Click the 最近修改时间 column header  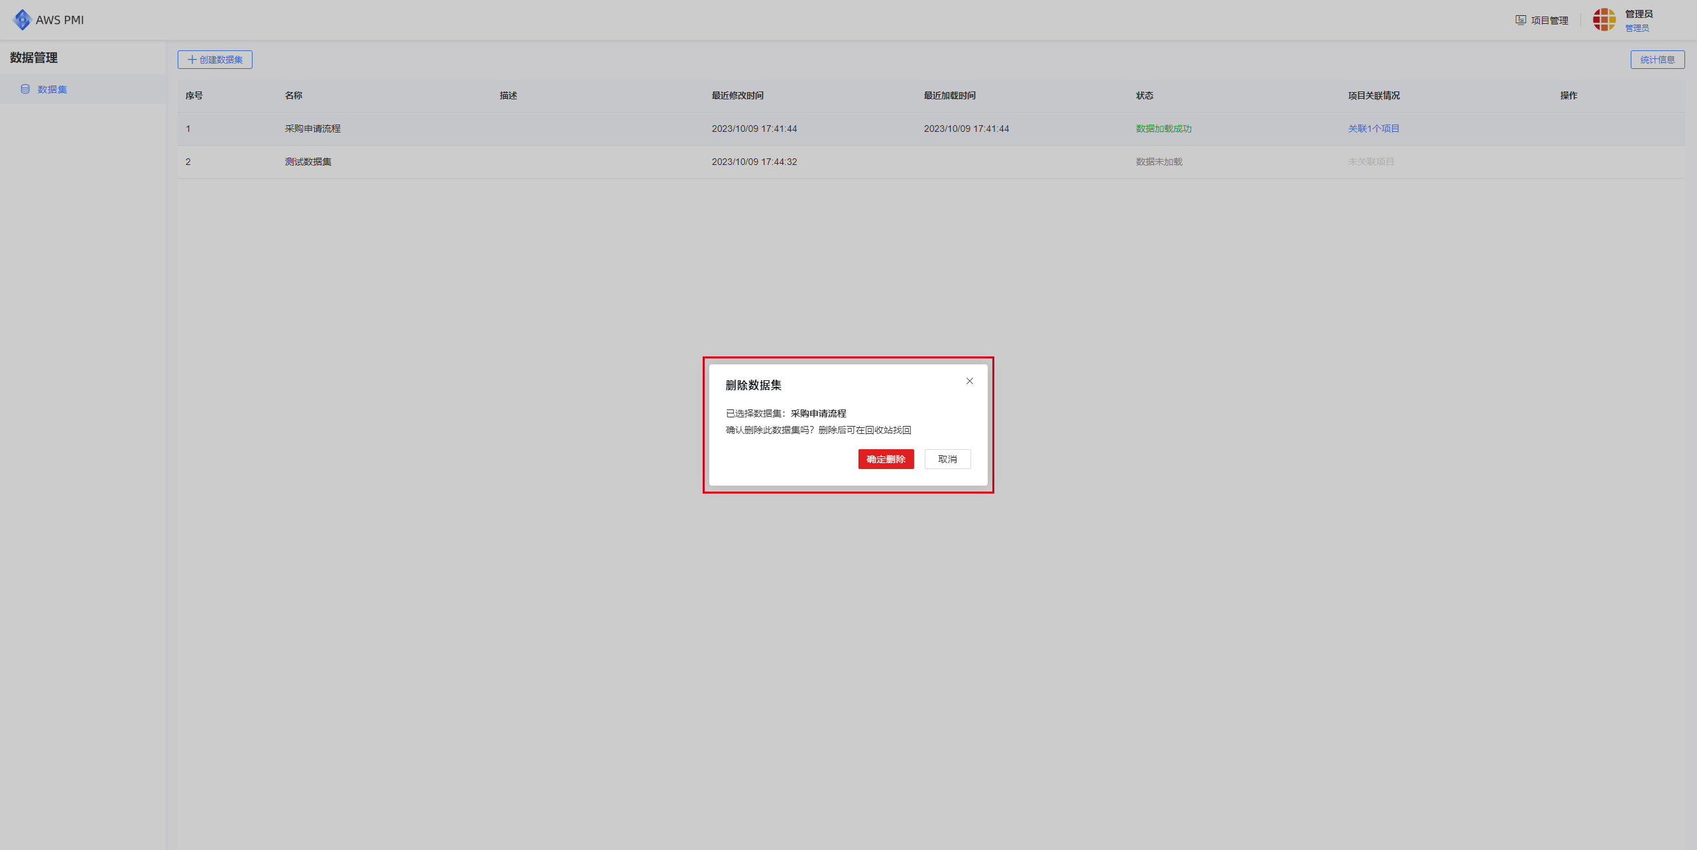tap(737, 95)
